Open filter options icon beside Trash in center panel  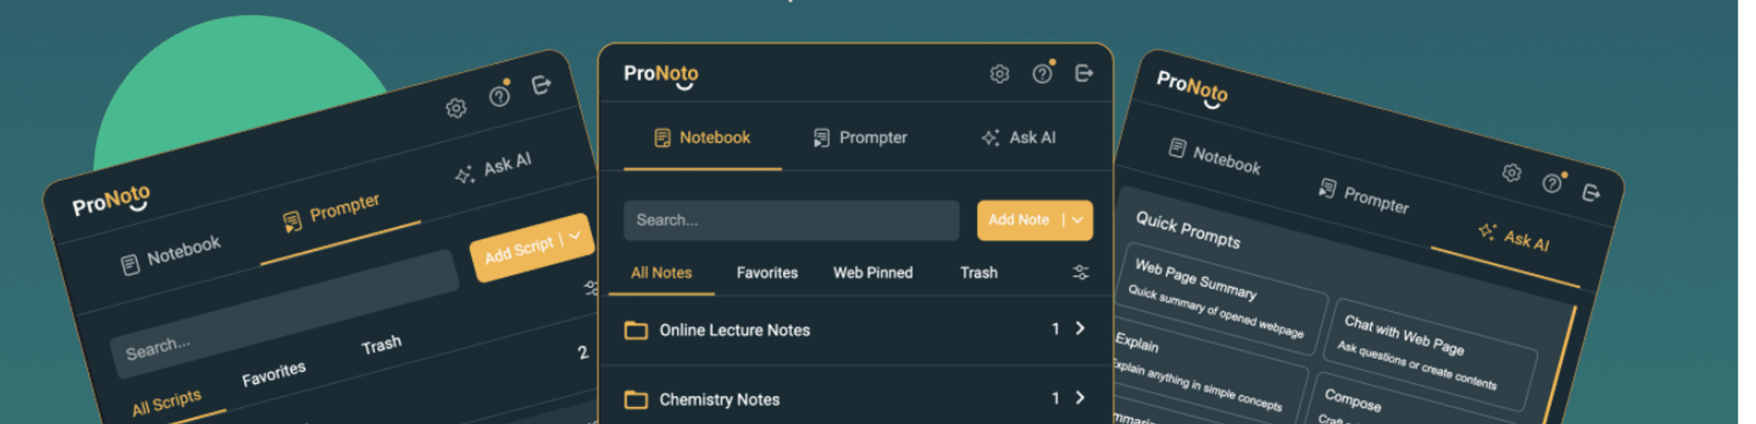(1080, 273)
